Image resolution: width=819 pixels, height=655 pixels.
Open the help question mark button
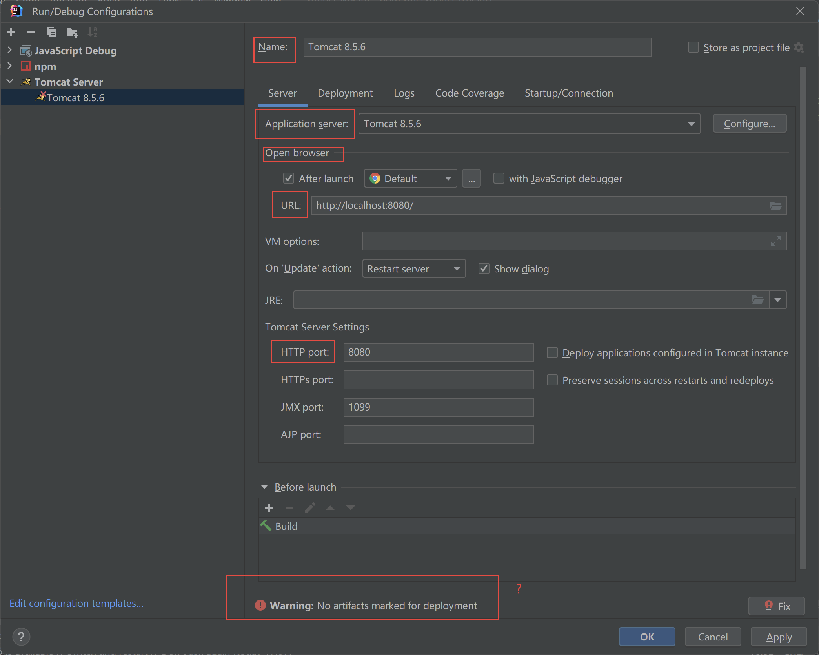(x=21, y=637)
